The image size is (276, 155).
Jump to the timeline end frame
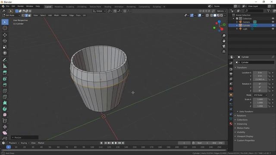pos(123,143)
